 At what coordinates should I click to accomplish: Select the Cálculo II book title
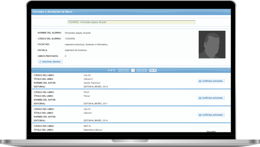[88, 79]
